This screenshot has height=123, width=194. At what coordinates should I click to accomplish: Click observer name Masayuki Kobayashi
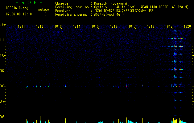pos(111,3)
